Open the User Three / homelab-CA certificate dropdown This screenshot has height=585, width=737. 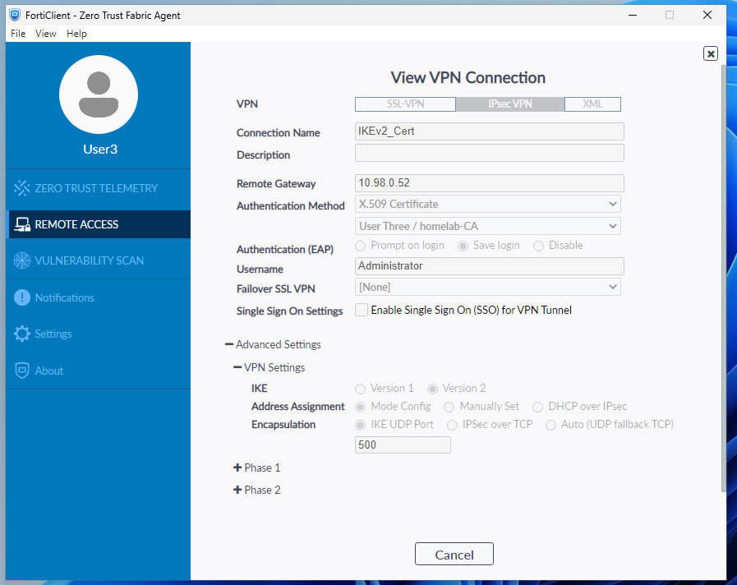pos(488,226)
